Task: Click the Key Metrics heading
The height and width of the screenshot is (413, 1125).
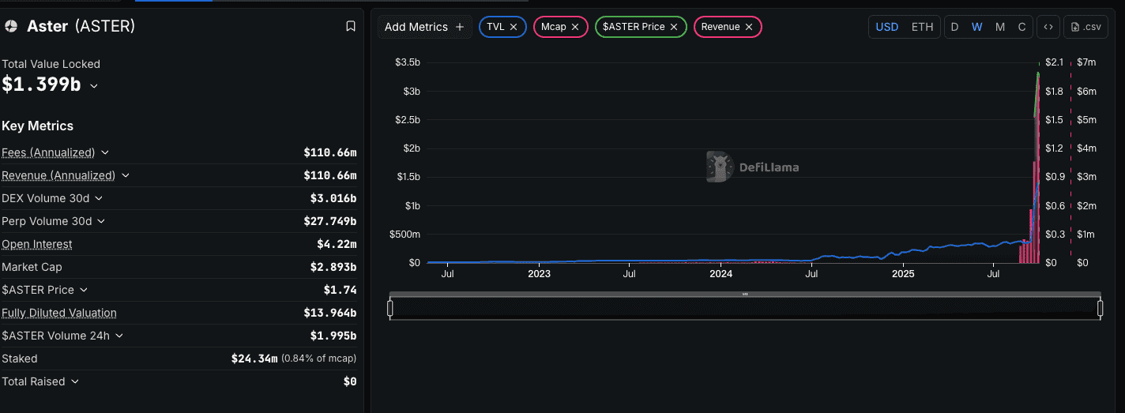Action: (x=38, y=126)
